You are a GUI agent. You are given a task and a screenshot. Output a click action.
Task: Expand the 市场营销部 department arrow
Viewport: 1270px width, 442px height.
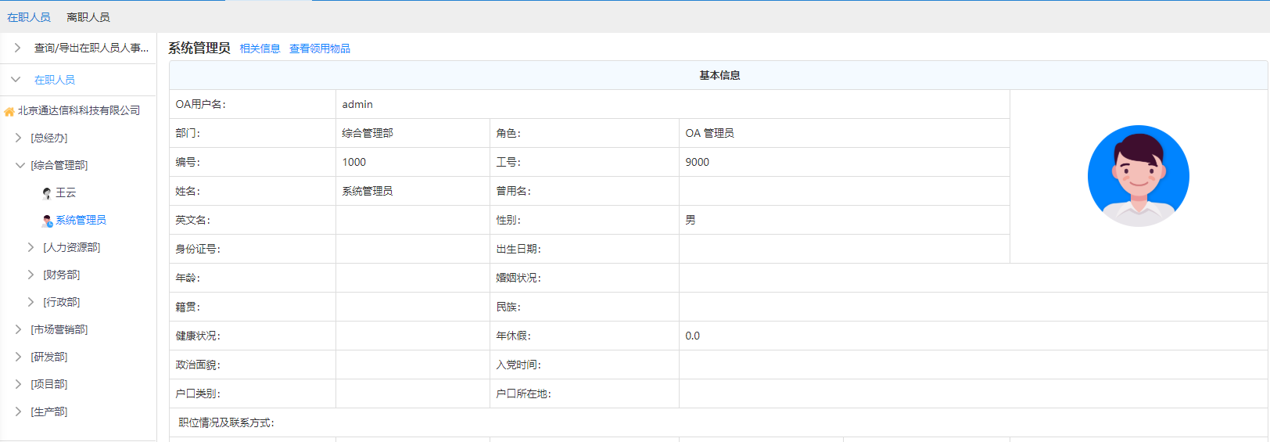19,329
